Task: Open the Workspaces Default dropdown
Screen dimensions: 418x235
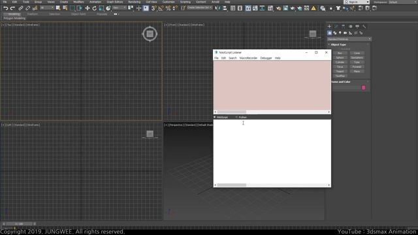Action: coord(402,2)
